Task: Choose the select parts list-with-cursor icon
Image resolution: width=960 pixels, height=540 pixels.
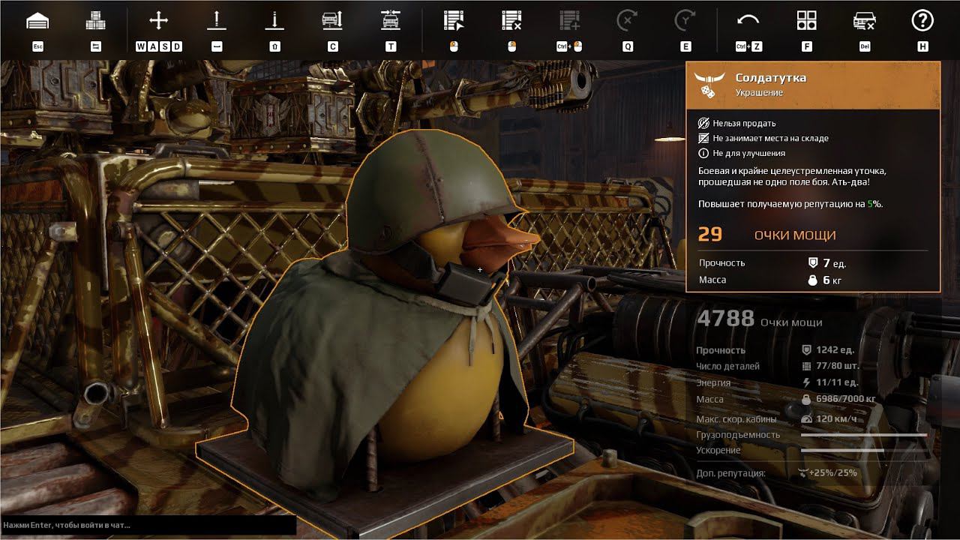Action: coord(454,21)
